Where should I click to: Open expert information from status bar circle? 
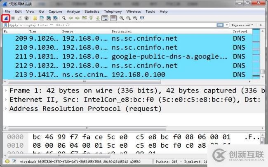coord(7,161)
